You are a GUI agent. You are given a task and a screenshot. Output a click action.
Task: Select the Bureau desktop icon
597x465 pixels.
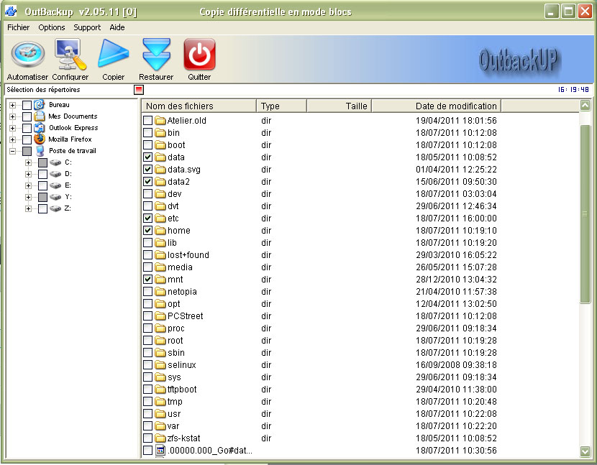click(40, 105)
